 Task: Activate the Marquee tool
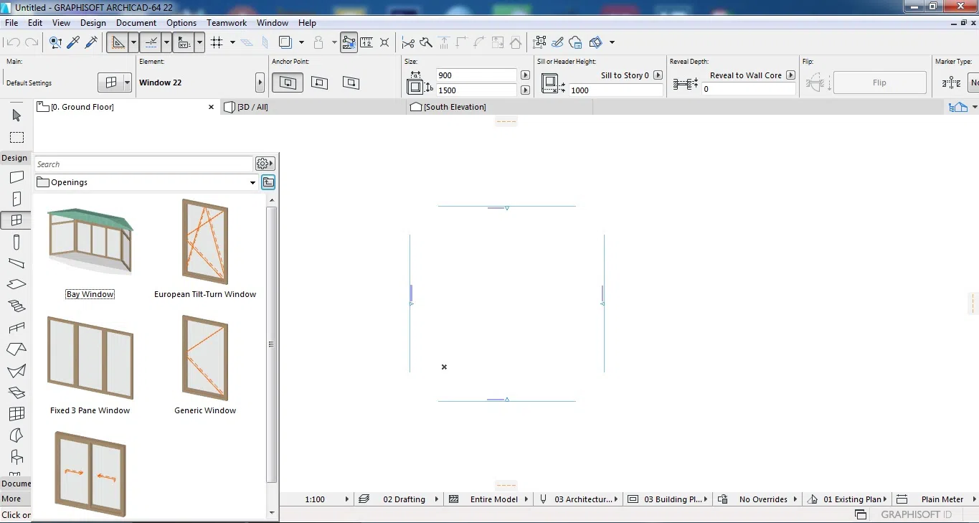[16, 136]
